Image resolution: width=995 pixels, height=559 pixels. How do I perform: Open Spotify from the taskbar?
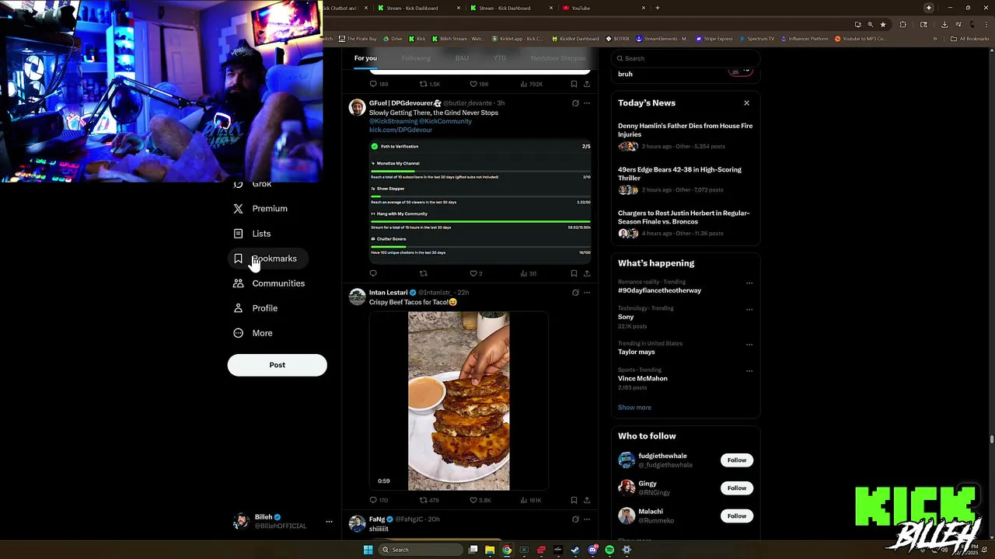pos(609,550)
